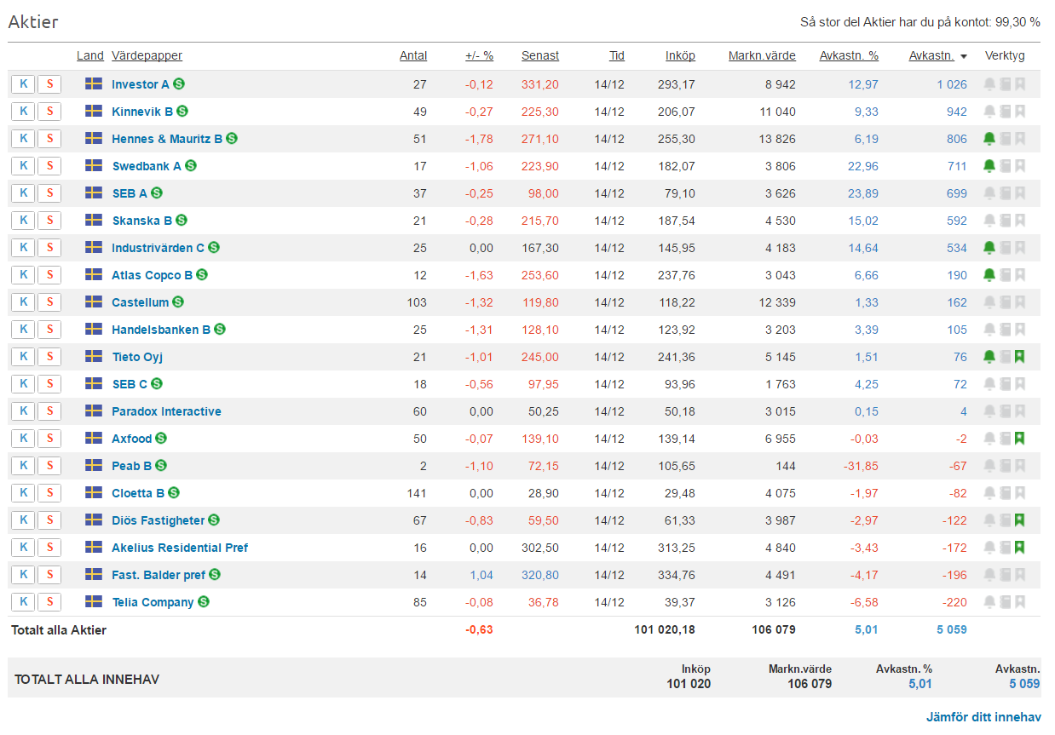
Task: Sort holdings by Markn.värde column header
Action: point(761,56)
